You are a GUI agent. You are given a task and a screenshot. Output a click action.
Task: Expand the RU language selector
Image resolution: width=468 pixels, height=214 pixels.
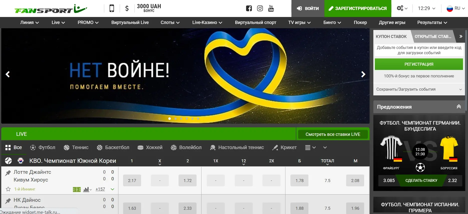point(456,8)
